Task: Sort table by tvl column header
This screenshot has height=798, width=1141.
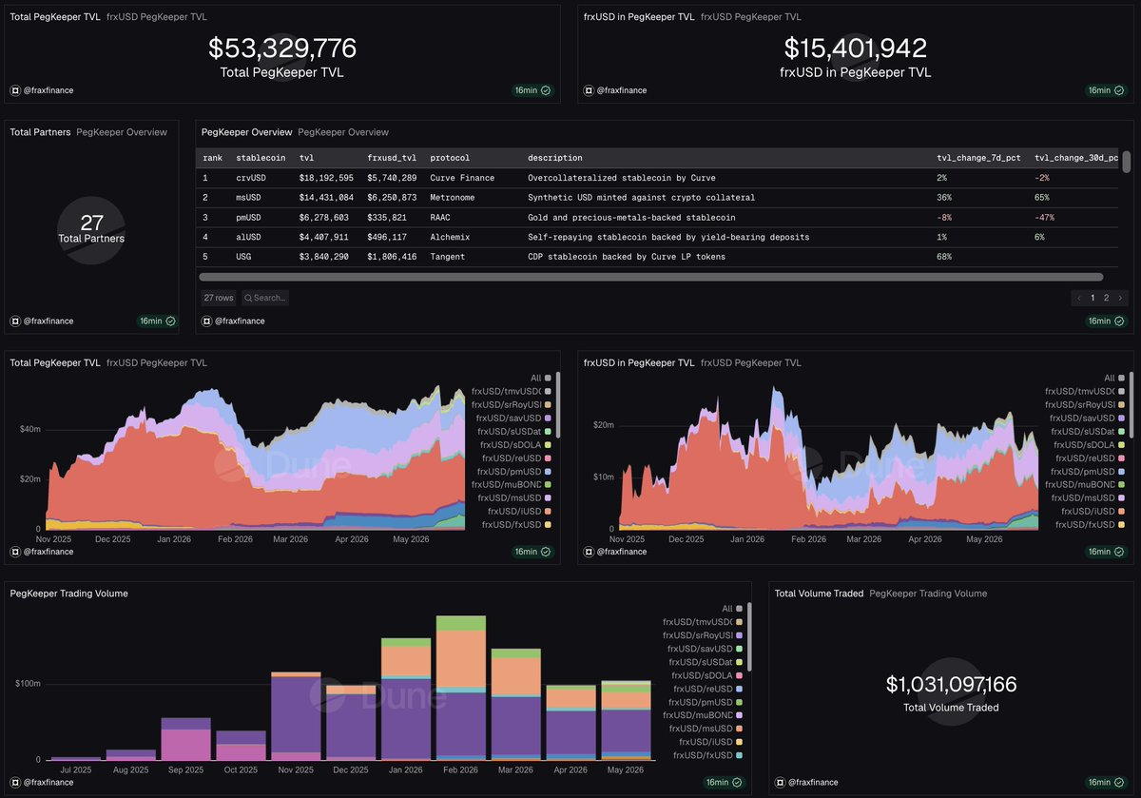Action: [x=306, y=158]
